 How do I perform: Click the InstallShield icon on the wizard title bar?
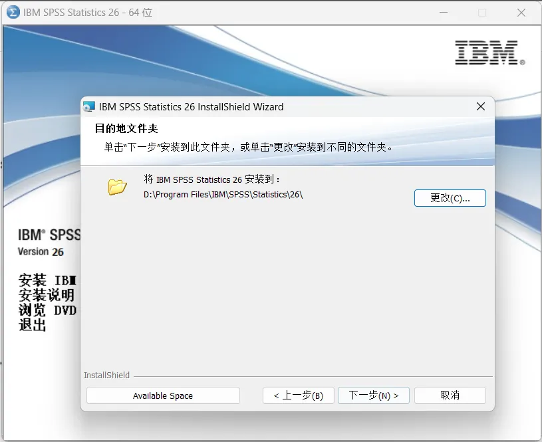point(88,106)
